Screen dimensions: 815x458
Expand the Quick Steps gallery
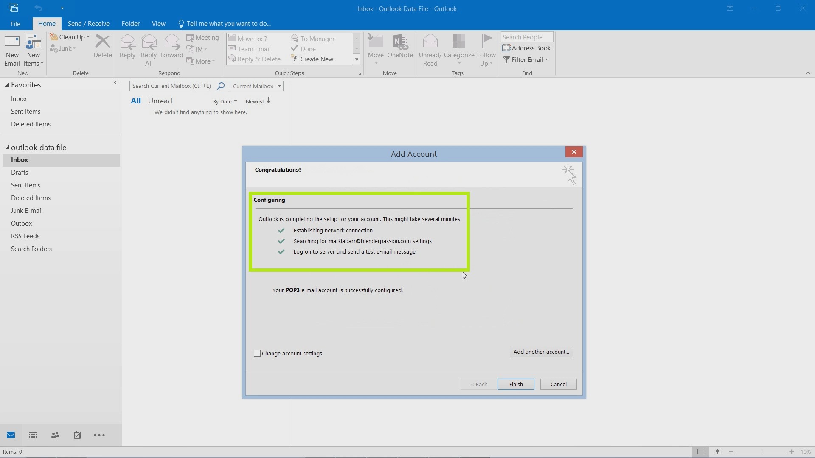point(357,60)
